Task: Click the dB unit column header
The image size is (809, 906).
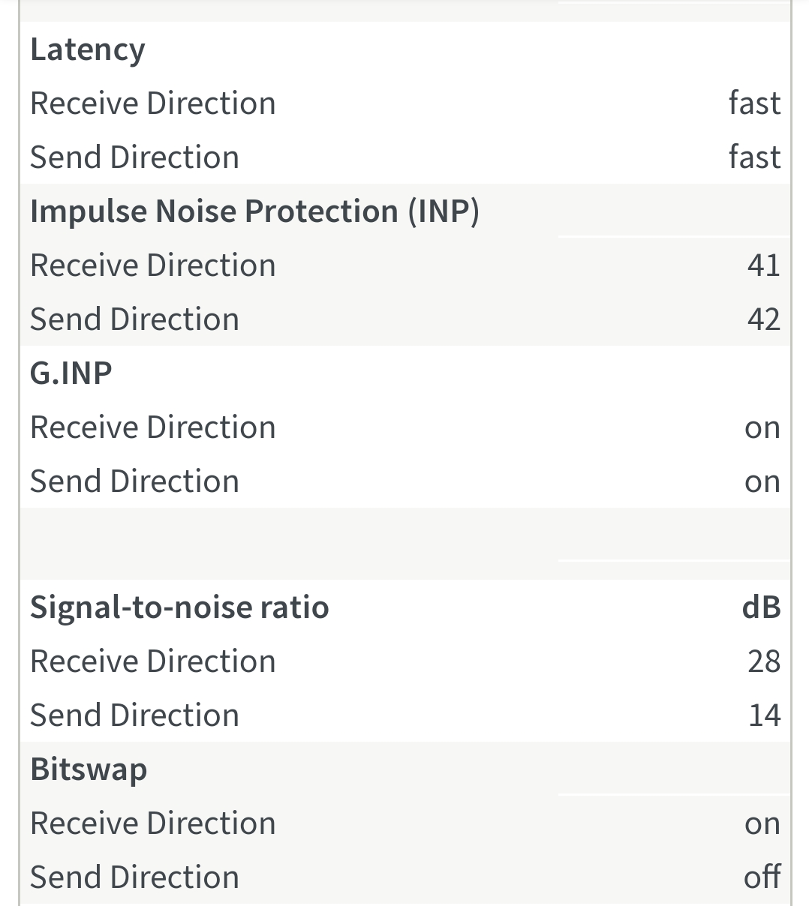Action: [761, 607]
